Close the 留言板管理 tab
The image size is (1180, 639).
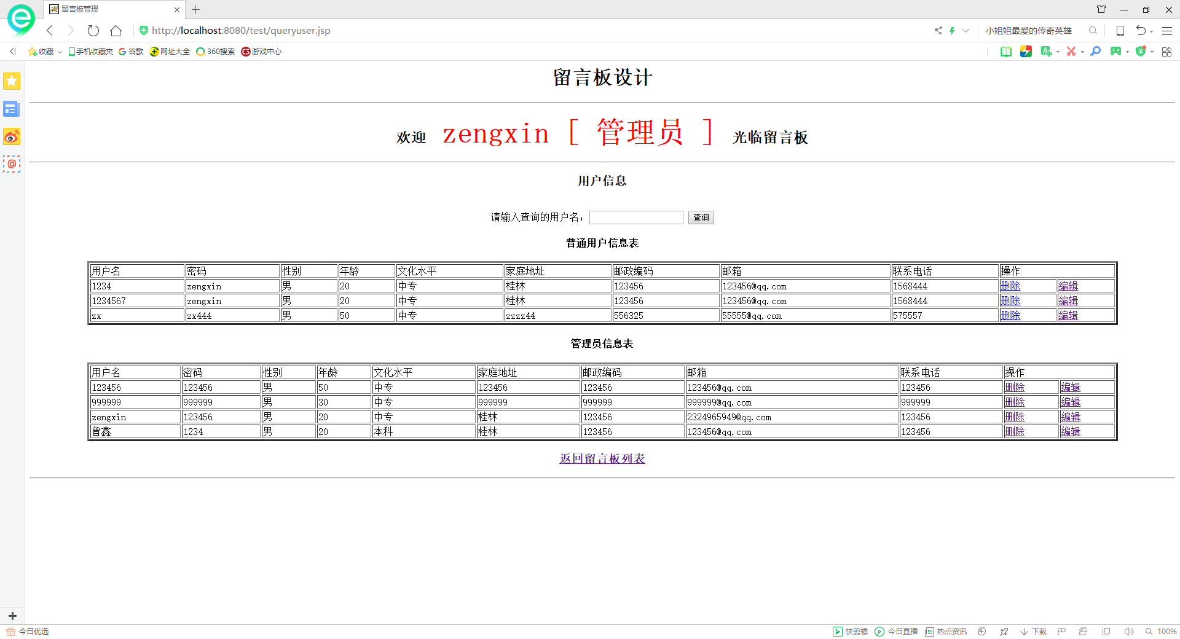coord(177,10)
